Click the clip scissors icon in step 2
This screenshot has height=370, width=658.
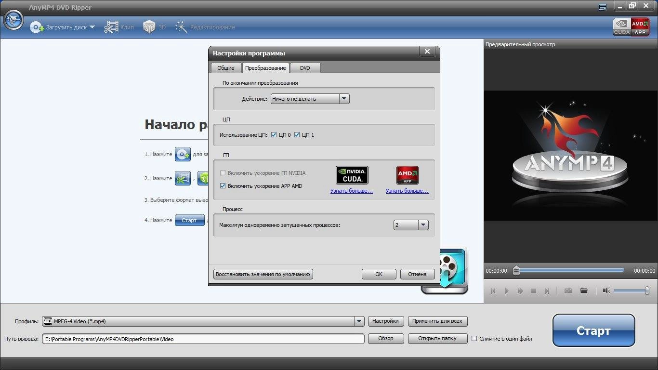pos(183,178)
